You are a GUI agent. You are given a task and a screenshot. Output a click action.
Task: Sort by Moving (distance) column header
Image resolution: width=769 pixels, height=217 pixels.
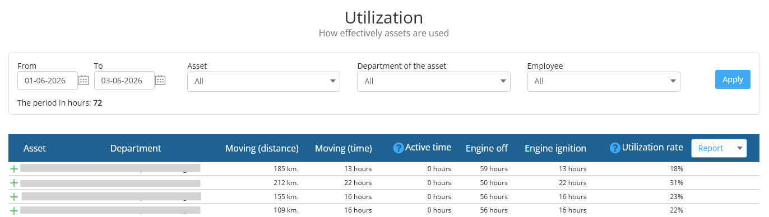(x=262, y=148)
